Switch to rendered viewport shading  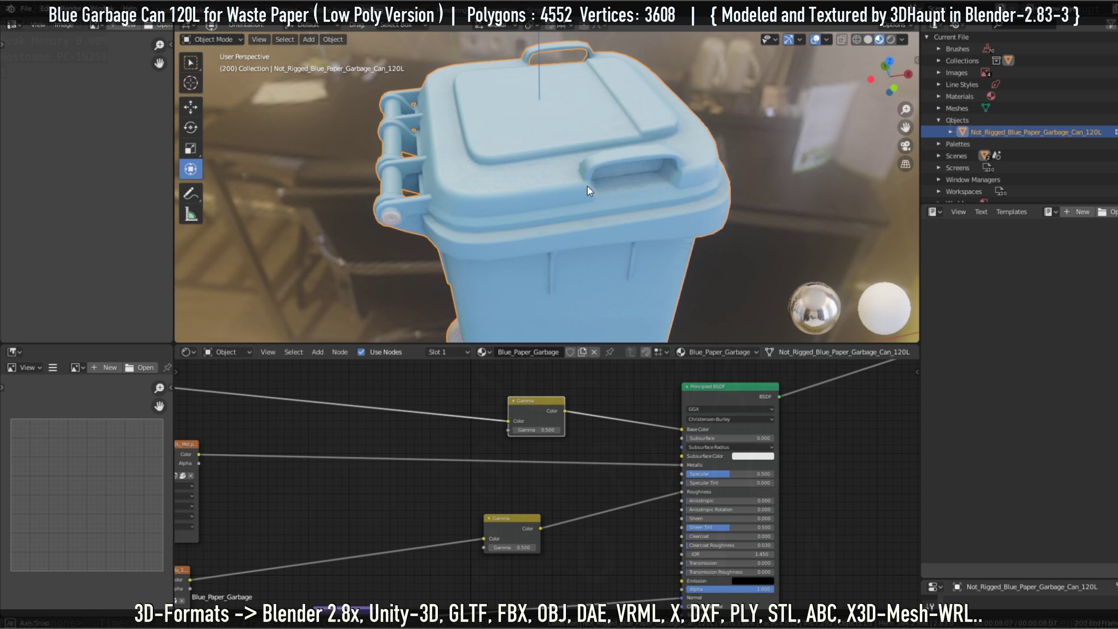[x=890, y=39]
